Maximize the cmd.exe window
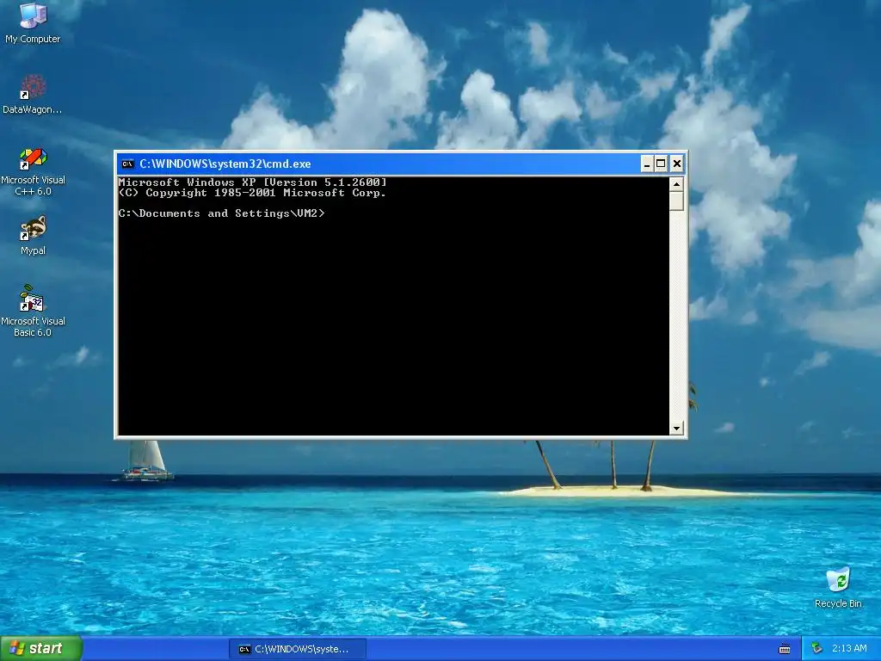Image resolution: width=881 pixels, height=661 pixels. coord(662,164)
